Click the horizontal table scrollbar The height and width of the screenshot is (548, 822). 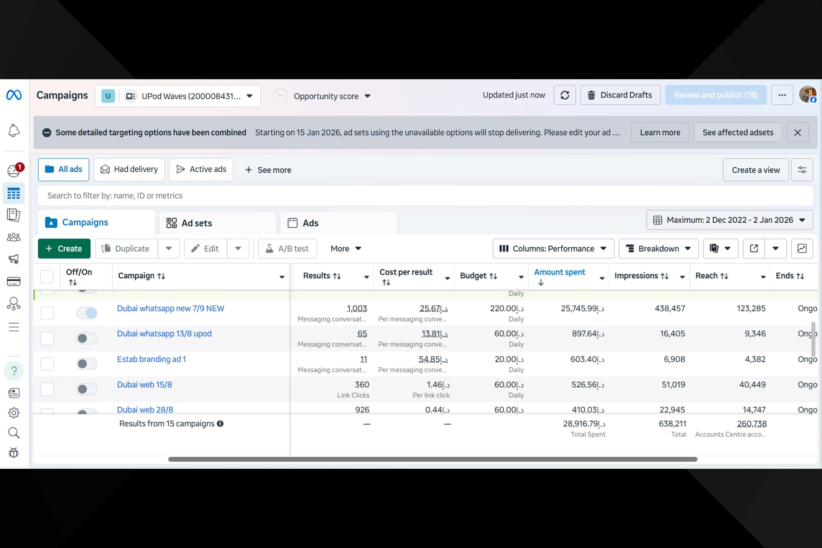(x=432, y=459)
